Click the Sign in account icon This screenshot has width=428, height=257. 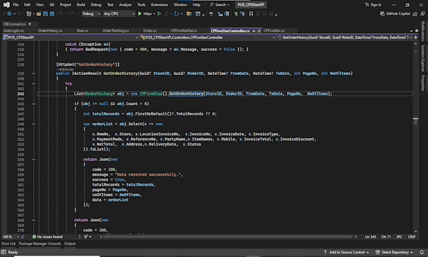367,4
